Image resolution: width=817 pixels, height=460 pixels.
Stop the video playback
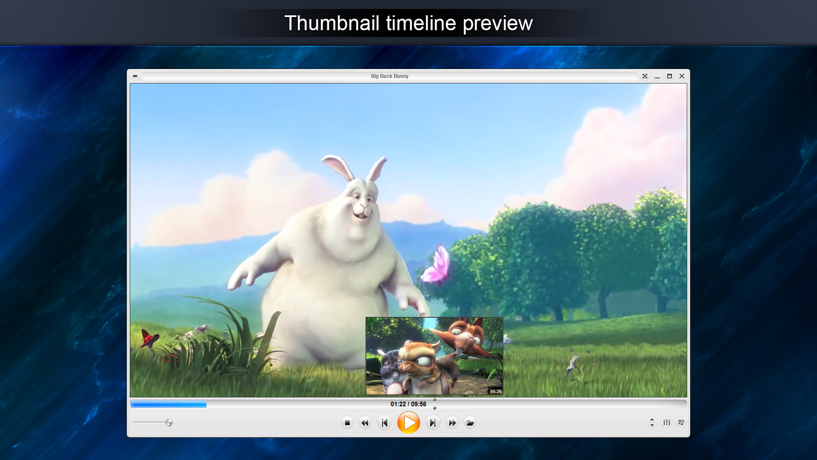348,423
